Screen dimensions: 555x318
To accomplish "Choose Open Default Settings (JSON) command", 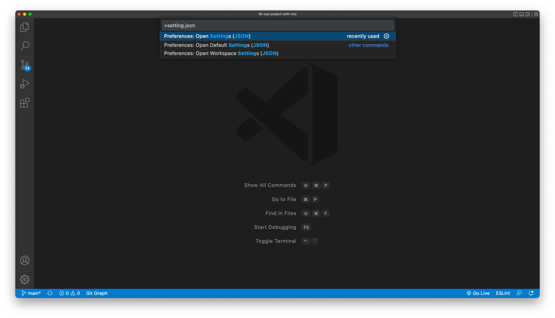I will coord(216,45).
